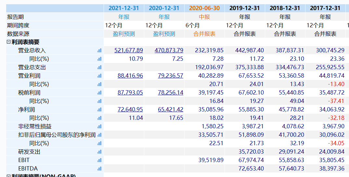Click chart icon beside 营业总收入 同比(%) row
Image resolution: width=349 pixels, height=177 pixels.
(99, 59)
